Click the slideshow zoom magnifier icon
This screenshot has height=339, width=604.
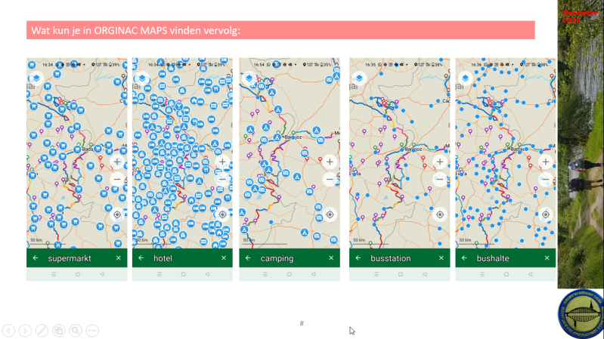76,331
